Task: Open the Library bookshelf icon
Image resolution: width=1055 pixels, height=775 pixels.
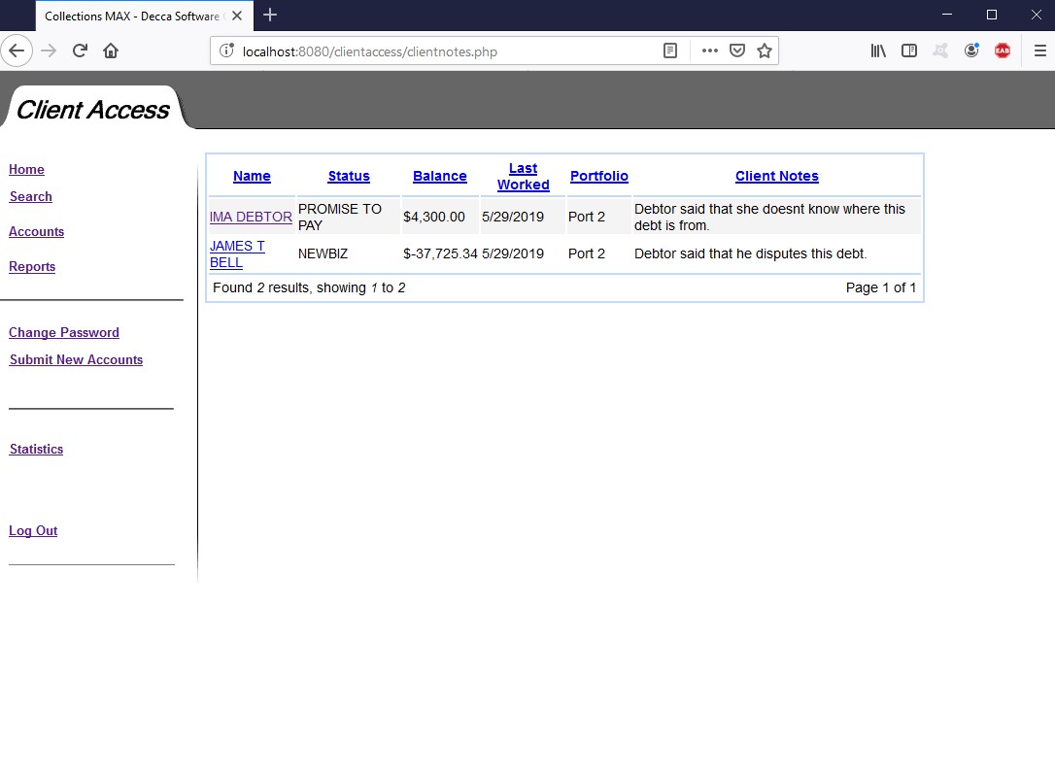Action: coord(878,51)
